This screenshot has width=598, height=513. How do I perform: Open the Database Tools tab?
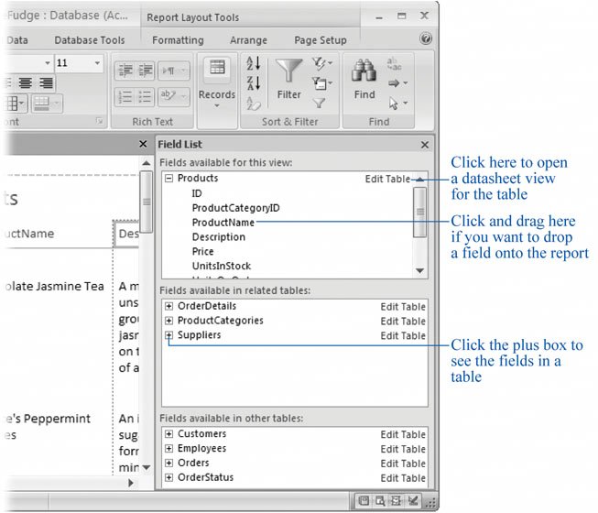[x=90, y=40]
